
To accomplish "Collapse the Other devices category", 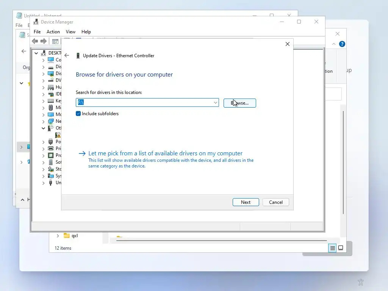I will (43, 128).
